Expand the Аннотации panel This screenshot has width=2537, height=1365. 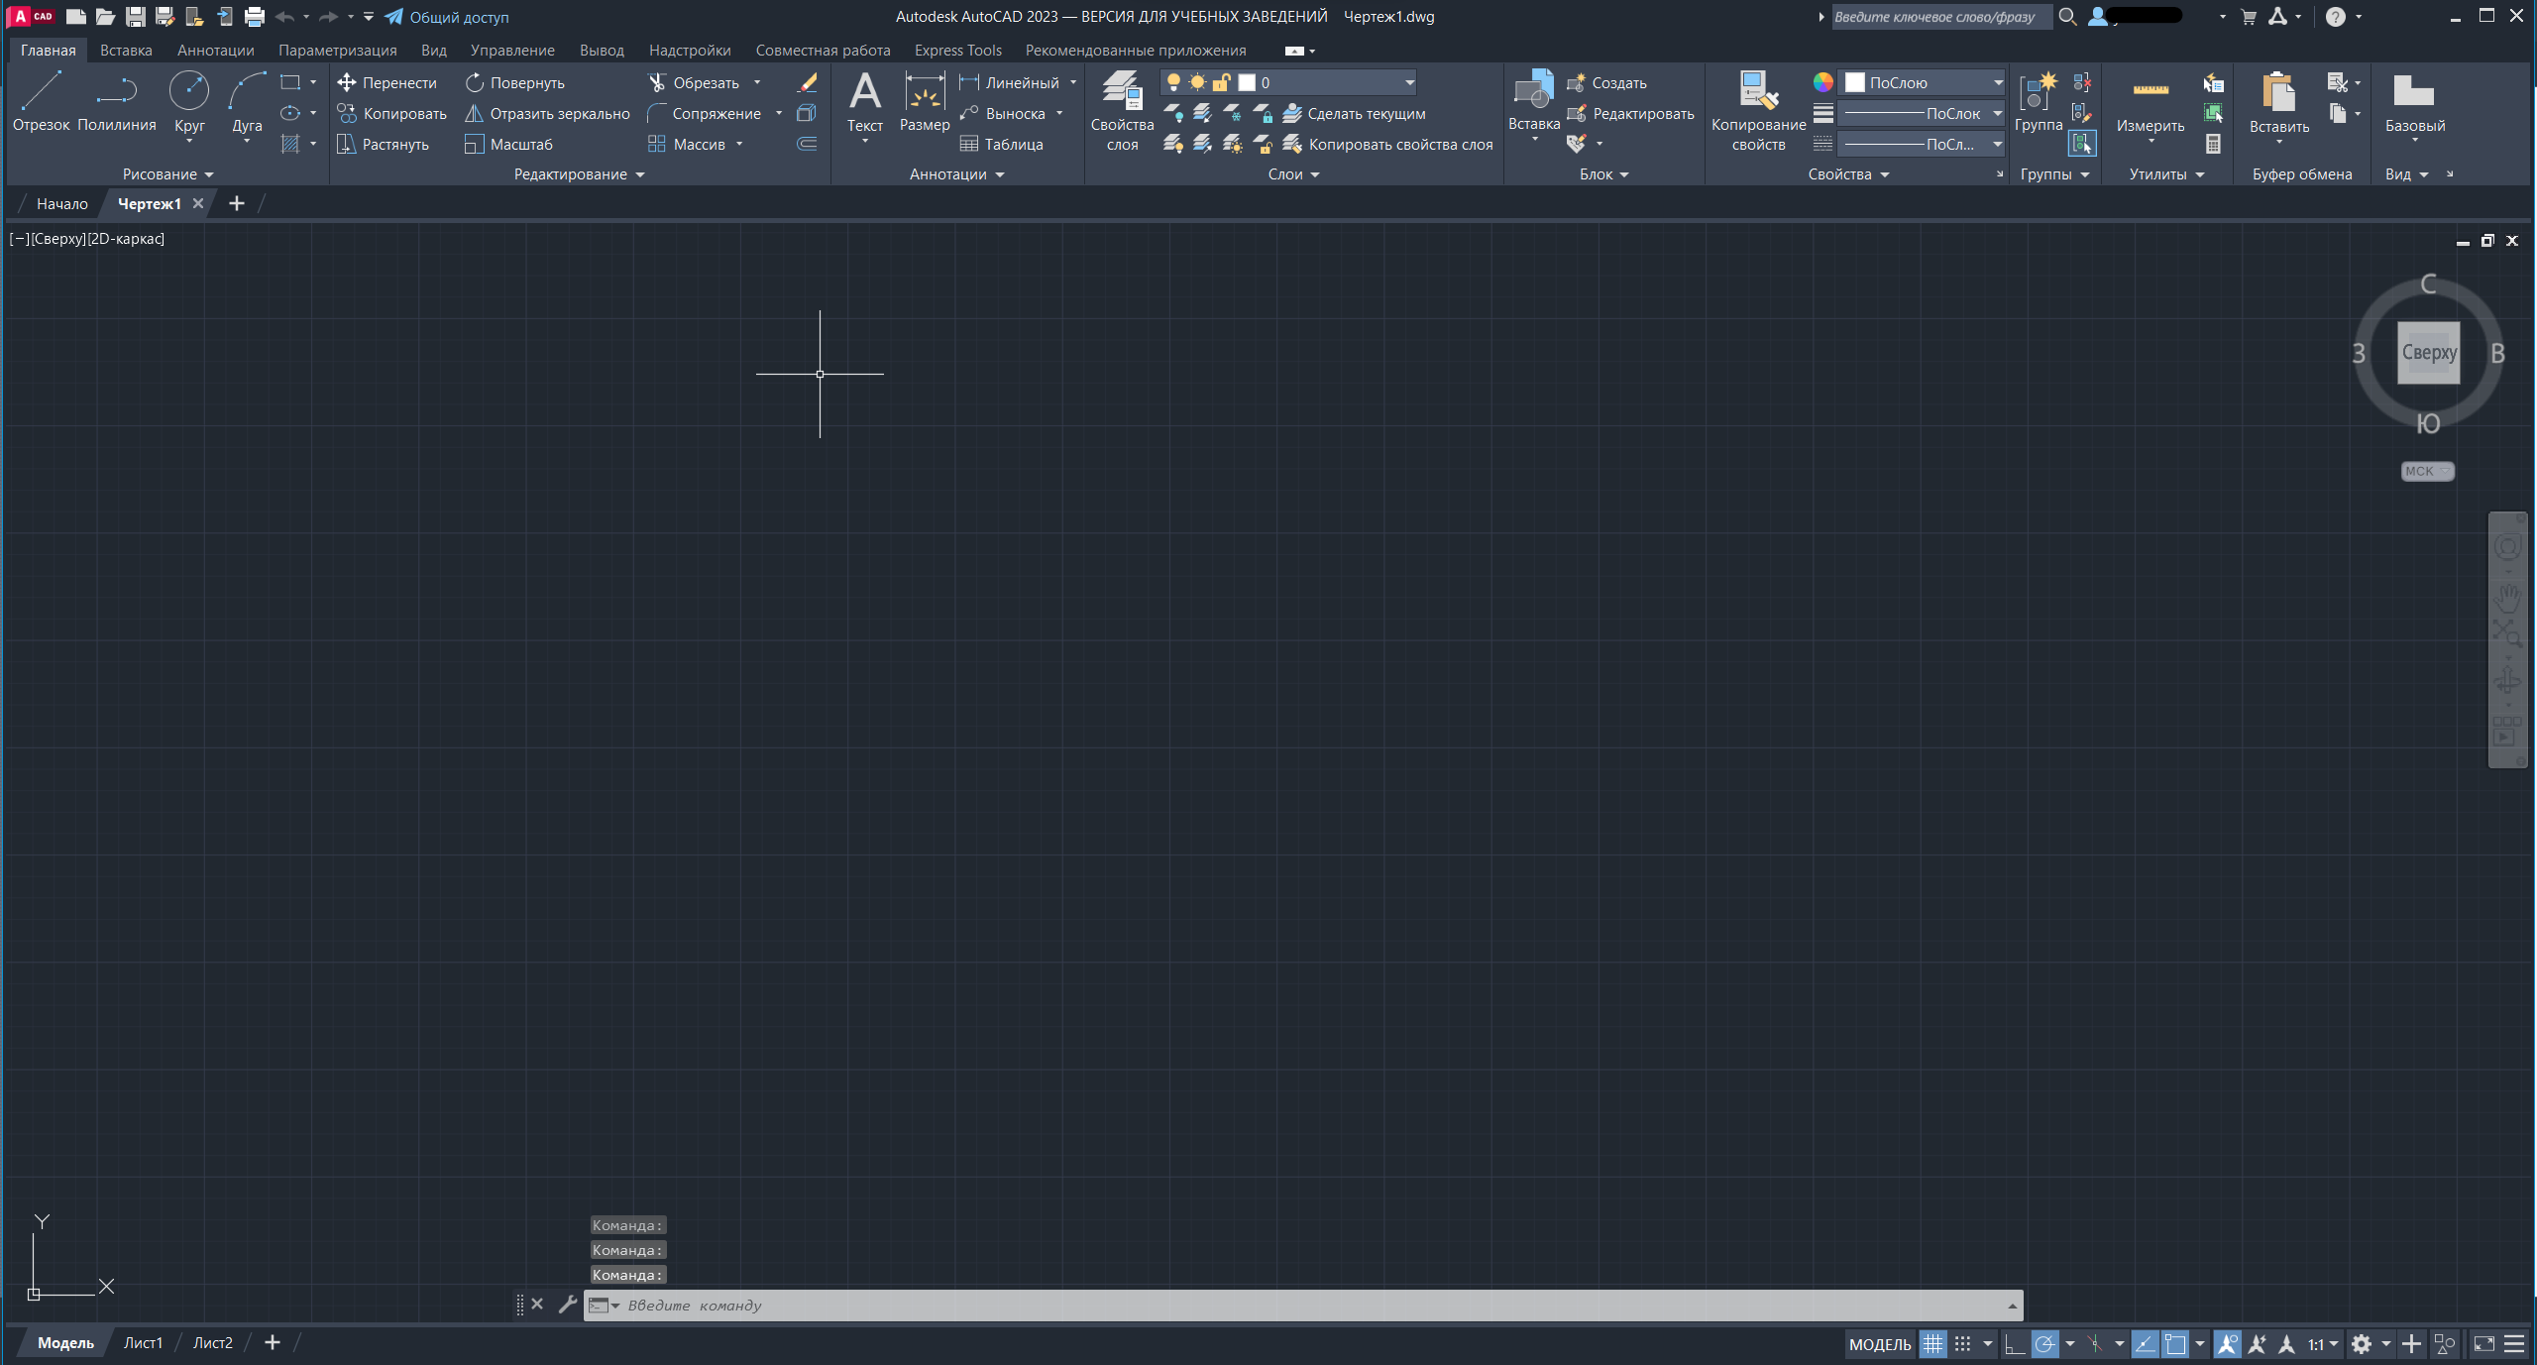tap(956, 174)
